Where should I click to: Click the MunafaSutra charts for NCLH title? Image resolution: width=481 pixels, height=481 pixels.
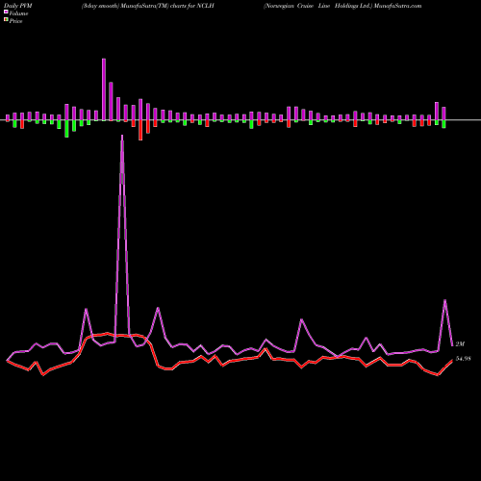tap(148, 6)
